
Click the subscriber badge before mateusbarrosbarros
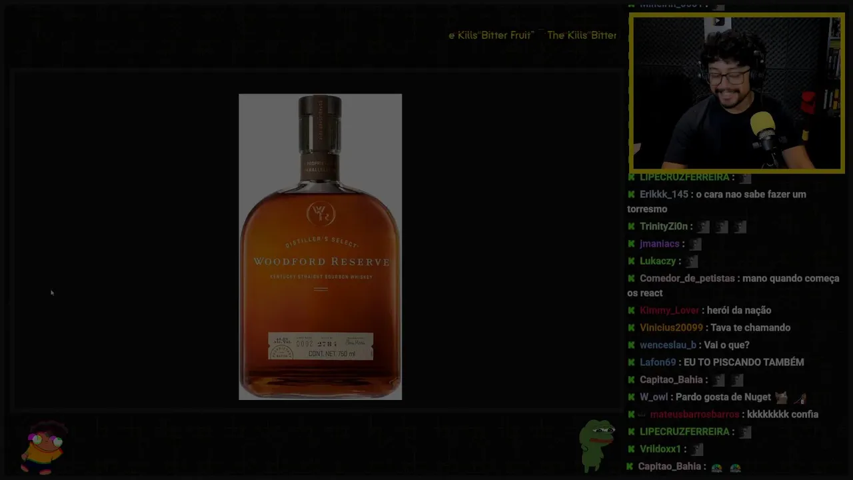point(642,415)
